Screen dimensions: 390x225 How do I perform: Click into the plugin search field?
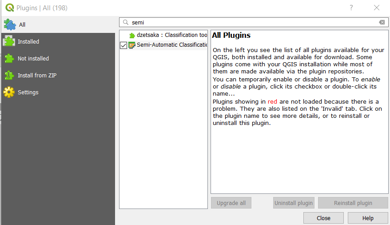[x=254, y=22]
